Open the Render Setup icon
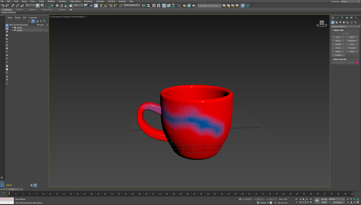The image size is (361, 205). 184,5
